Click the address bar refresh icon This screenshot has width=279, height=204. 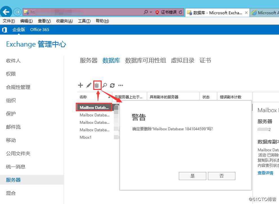(181, 12)
